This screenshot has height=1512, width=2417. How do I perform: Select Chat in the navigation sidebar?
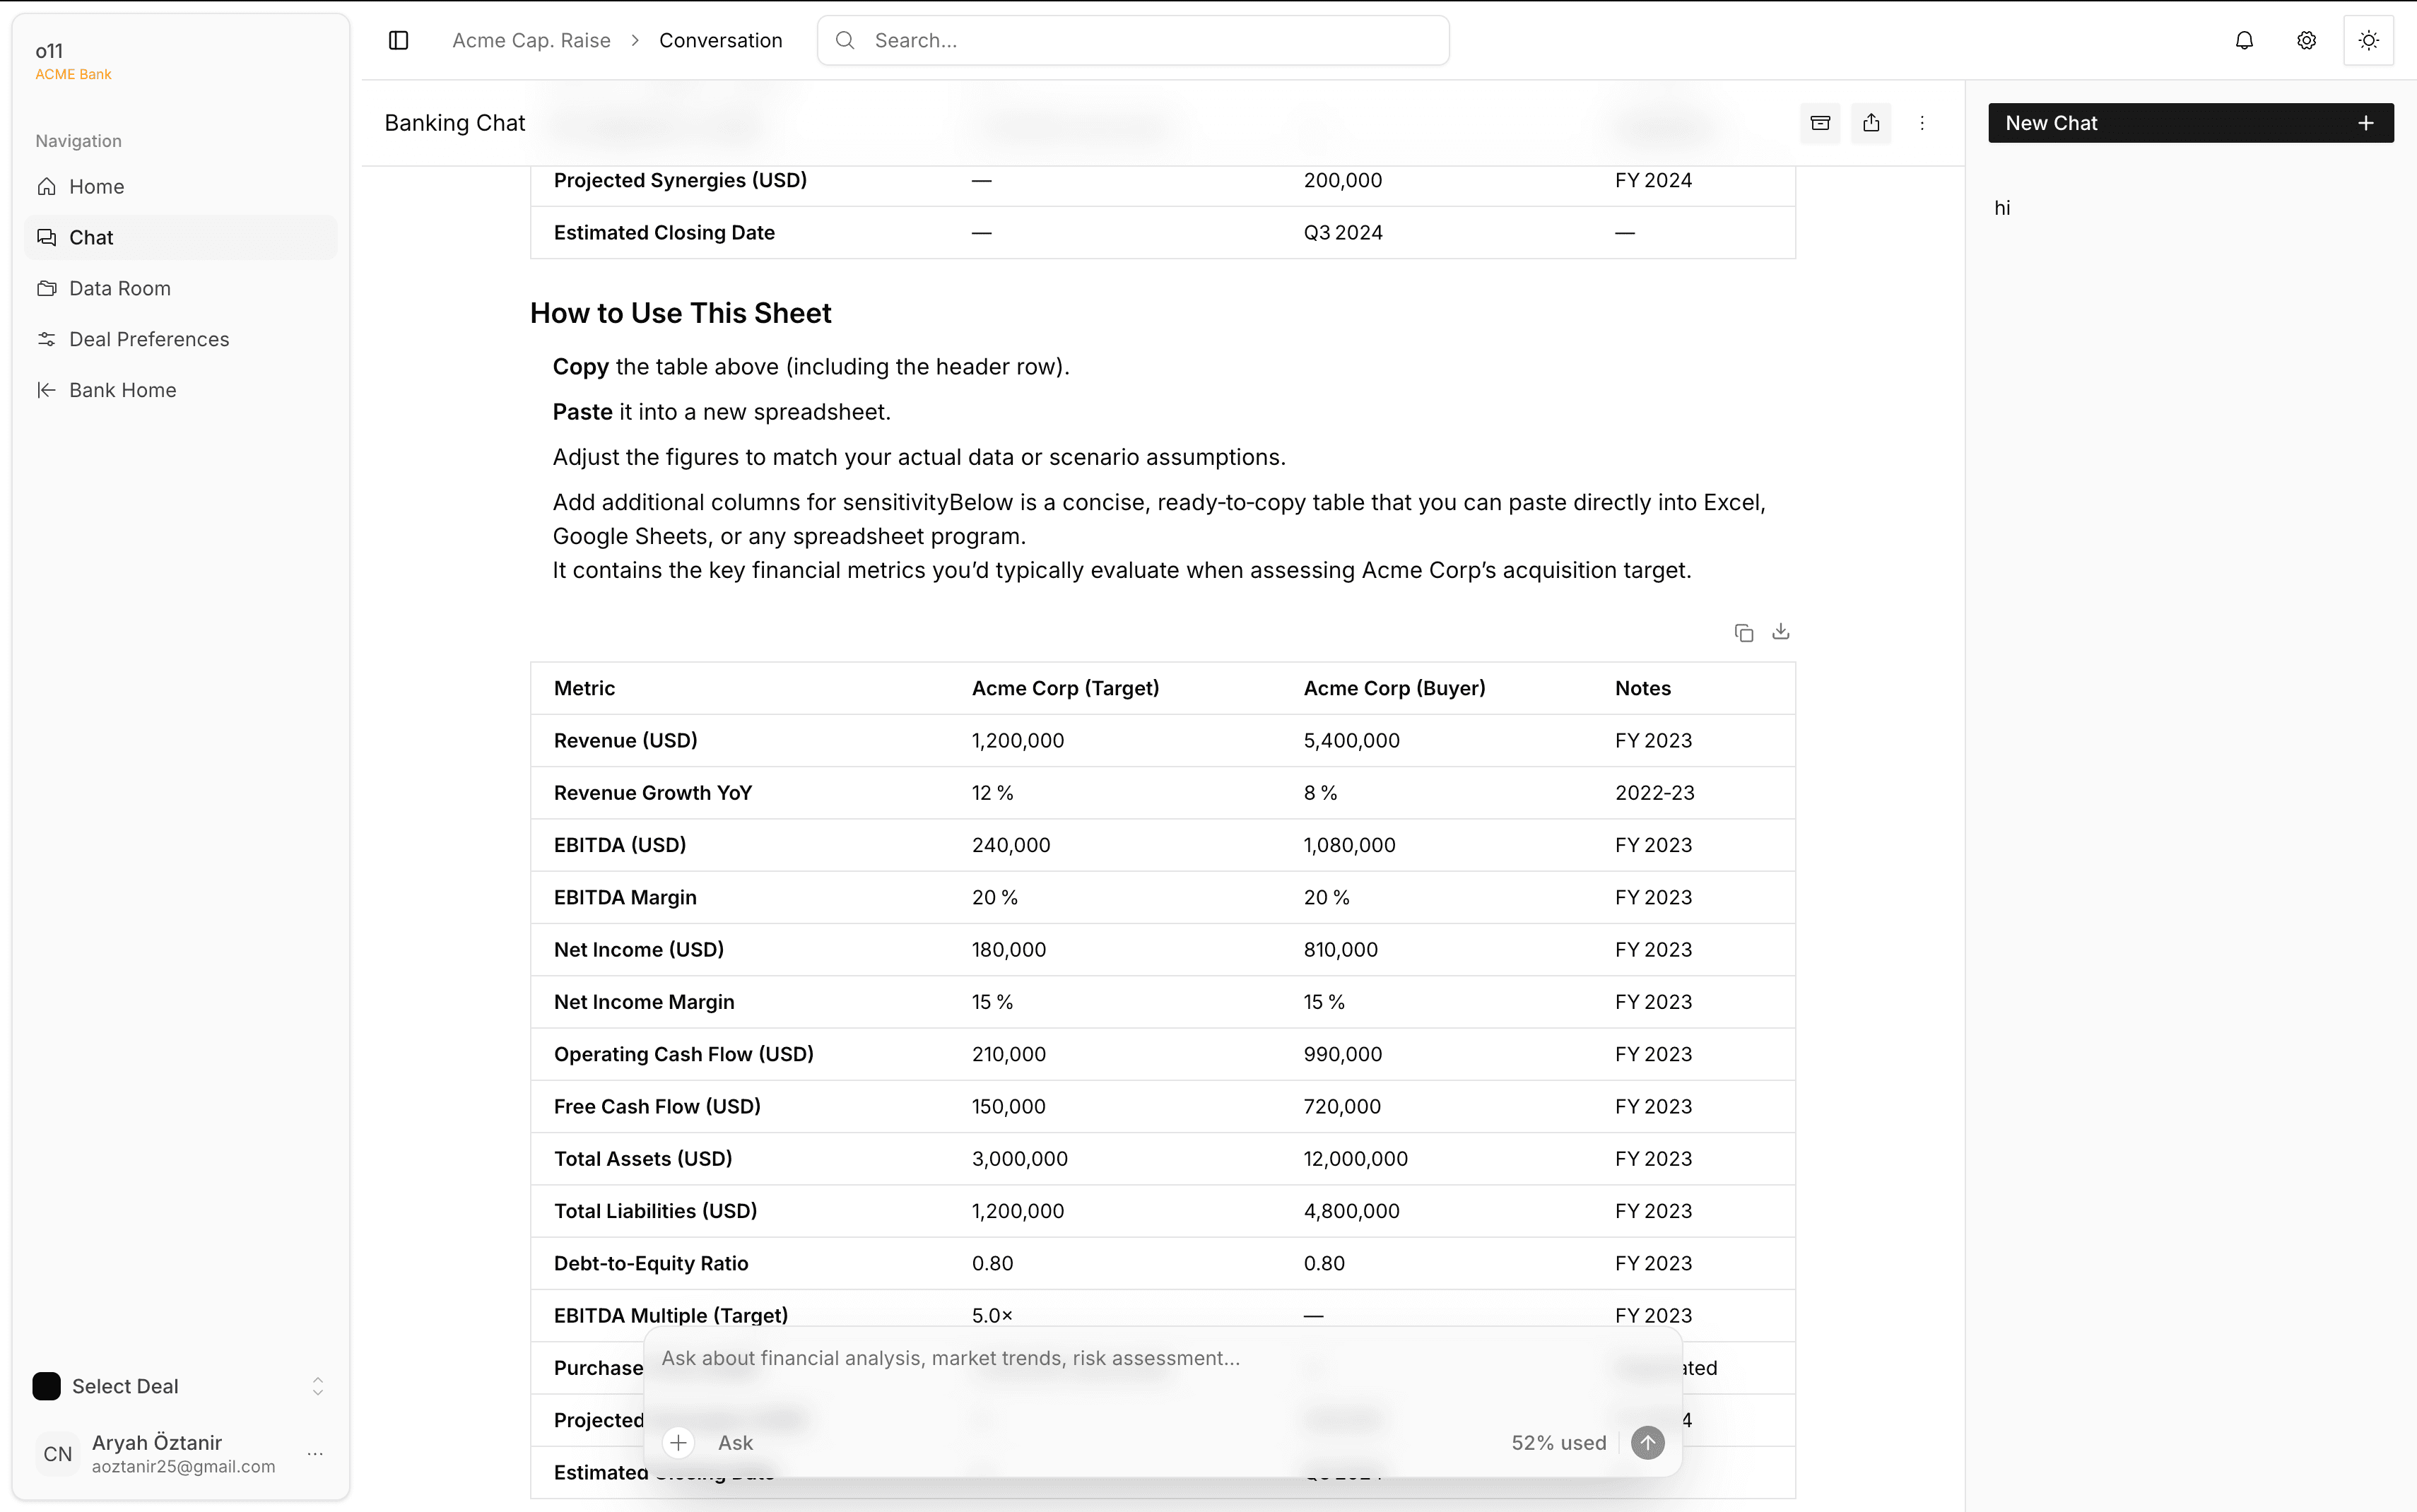tap(91, 237)
